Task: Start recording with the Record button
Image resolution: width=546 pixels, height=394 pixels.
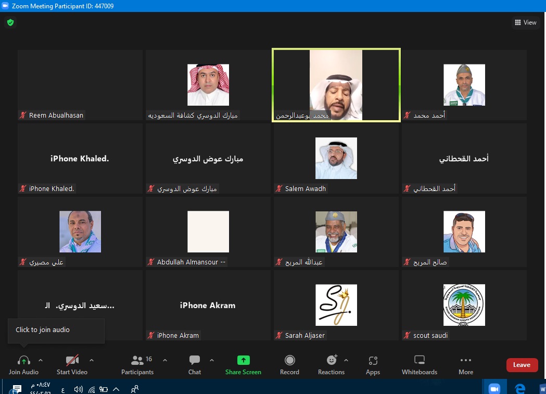Action: [x=289, y=360]
